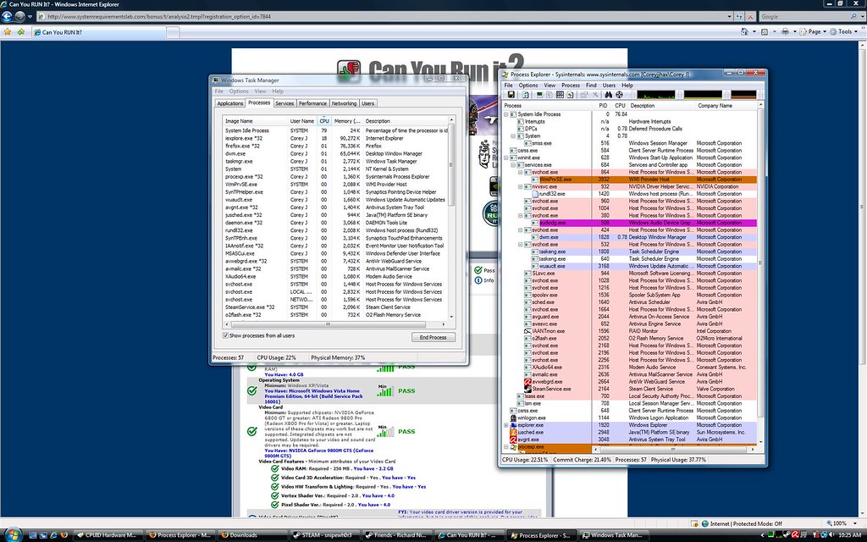Switch to the Performance tab in Task Manager
867x542 pixels.
click(x=312, y=103)
